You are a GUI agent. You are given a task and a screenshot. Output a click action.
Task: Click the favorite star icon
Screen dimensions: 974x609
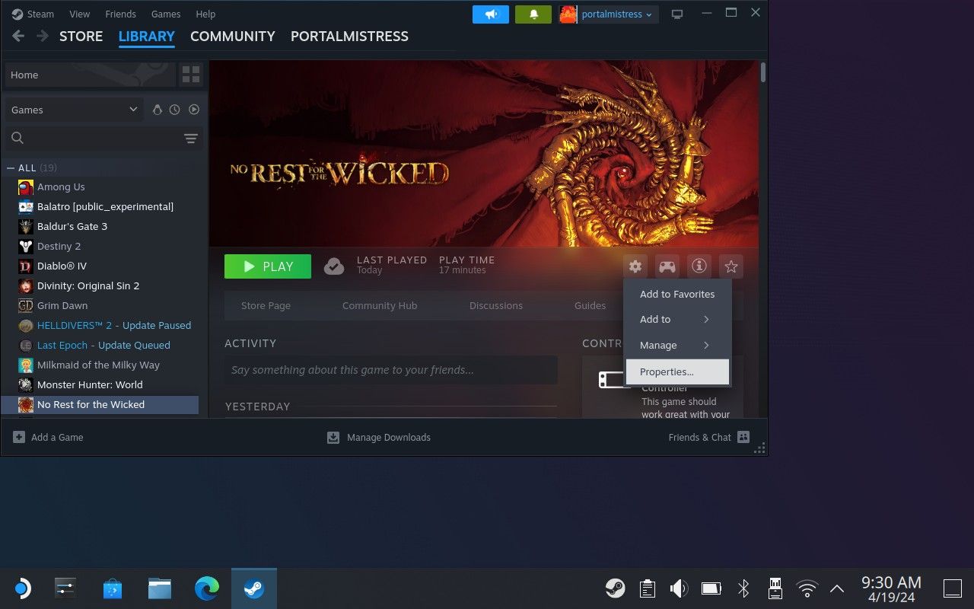[731, 266]
